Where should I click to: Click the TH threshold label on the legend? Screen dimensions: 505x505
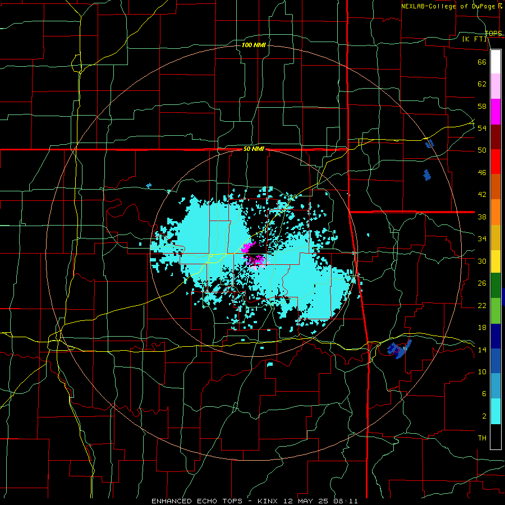coord(482,438)
